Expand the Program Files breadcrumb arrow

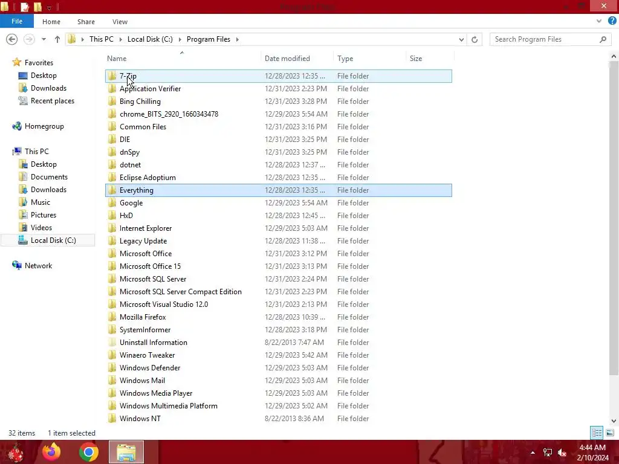tap(237, 39)
